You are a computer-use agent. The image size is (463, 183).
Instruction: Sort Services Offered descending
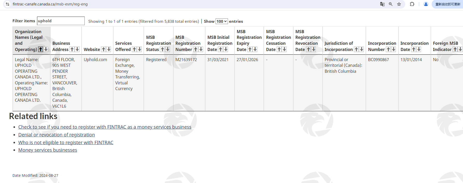pyautogui.click(x=140, y=49)
